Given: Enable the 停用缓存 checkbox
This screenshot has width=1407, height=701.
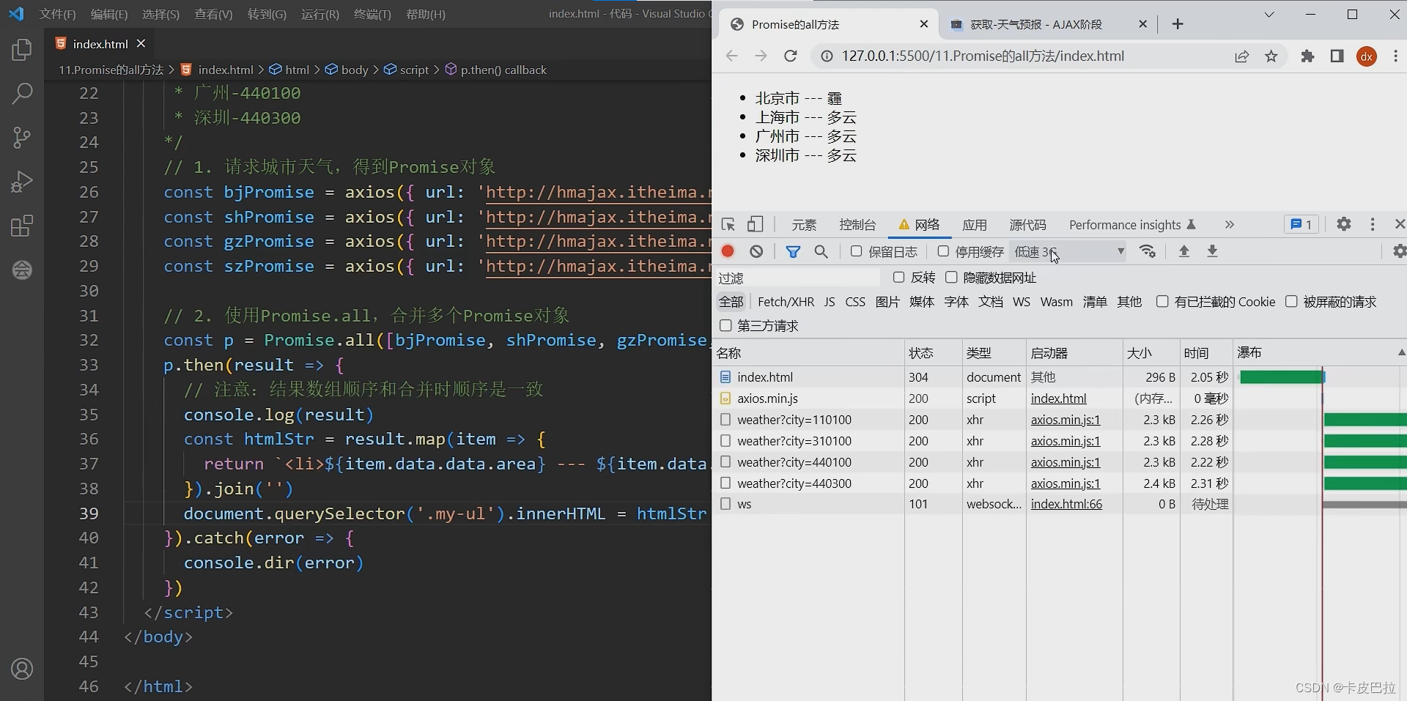Looking at the screenshot, I should (x=943, y=251).
